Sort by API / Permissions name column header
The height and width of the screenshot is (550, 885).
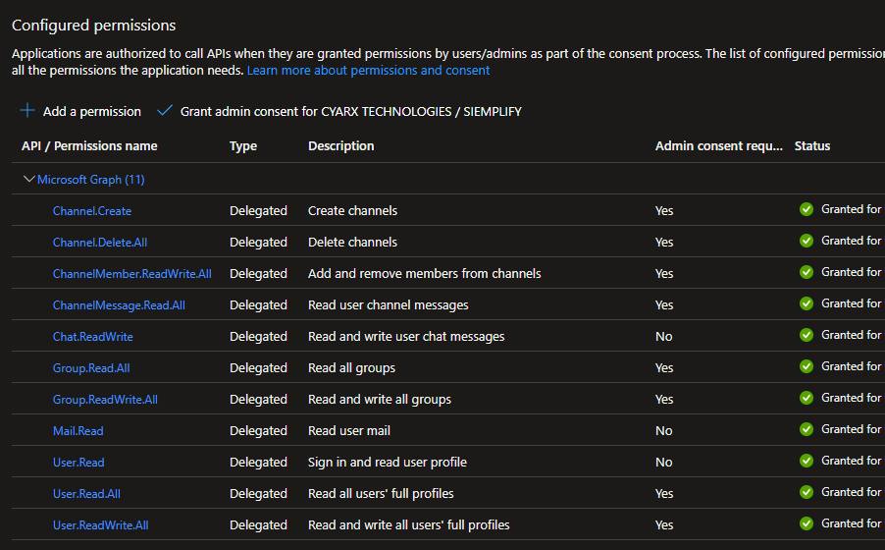[x=89, y=146]
